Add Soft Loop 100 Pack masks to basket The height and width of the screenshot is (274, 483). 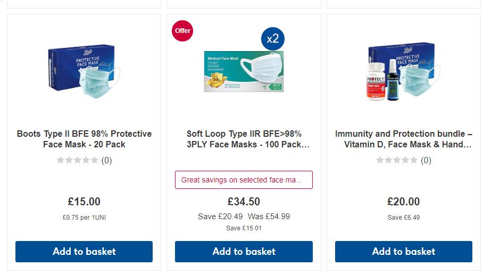pyautogui.click(x=244, y=252)
